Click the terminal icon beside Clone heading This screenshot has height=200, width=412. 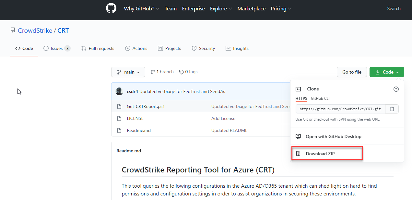tap(299, 89)
